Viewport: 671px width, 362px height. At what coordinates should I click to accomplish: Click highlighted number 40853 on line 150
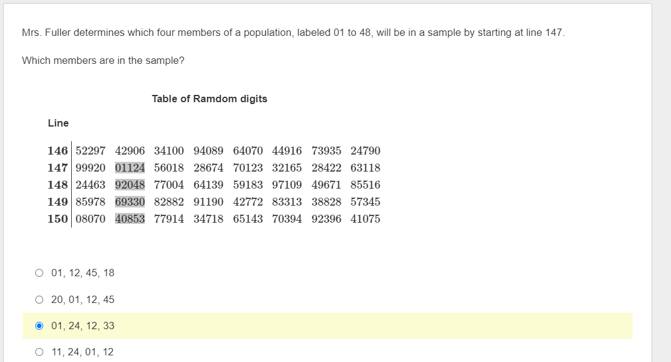click(130, 219)
